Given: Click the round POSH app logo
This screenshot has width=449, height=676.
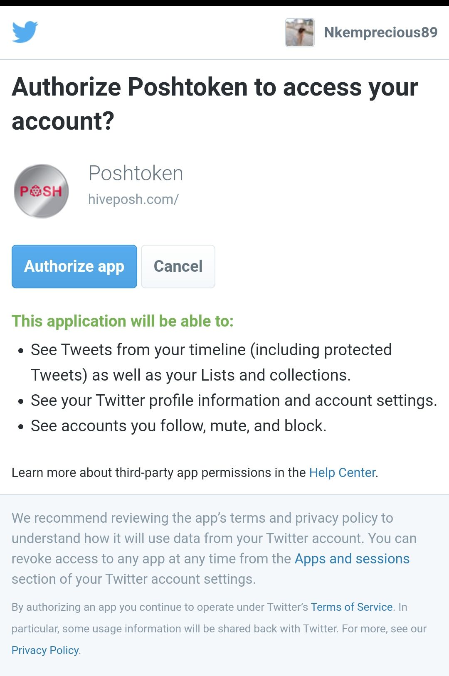Looking at the screenshot, I should click(41, 191).
